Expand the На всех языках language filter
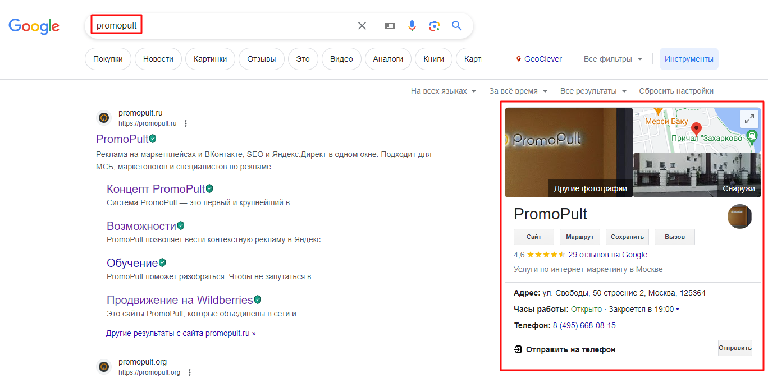Image resolution: width=768 pixels, height=378 pixels. click(444, 91)
